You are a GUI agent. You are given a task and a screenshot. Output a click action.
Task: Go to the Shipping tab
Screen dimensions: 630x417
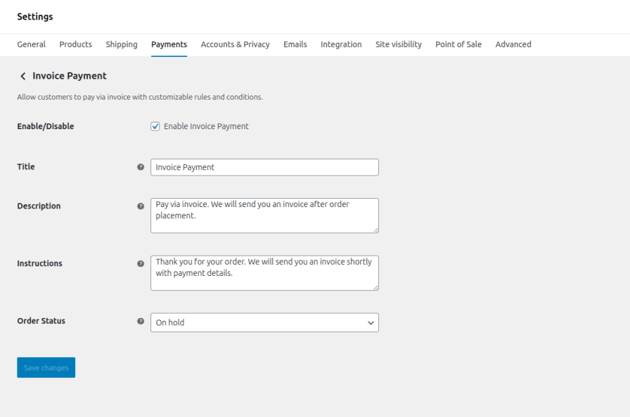point(122,44)
